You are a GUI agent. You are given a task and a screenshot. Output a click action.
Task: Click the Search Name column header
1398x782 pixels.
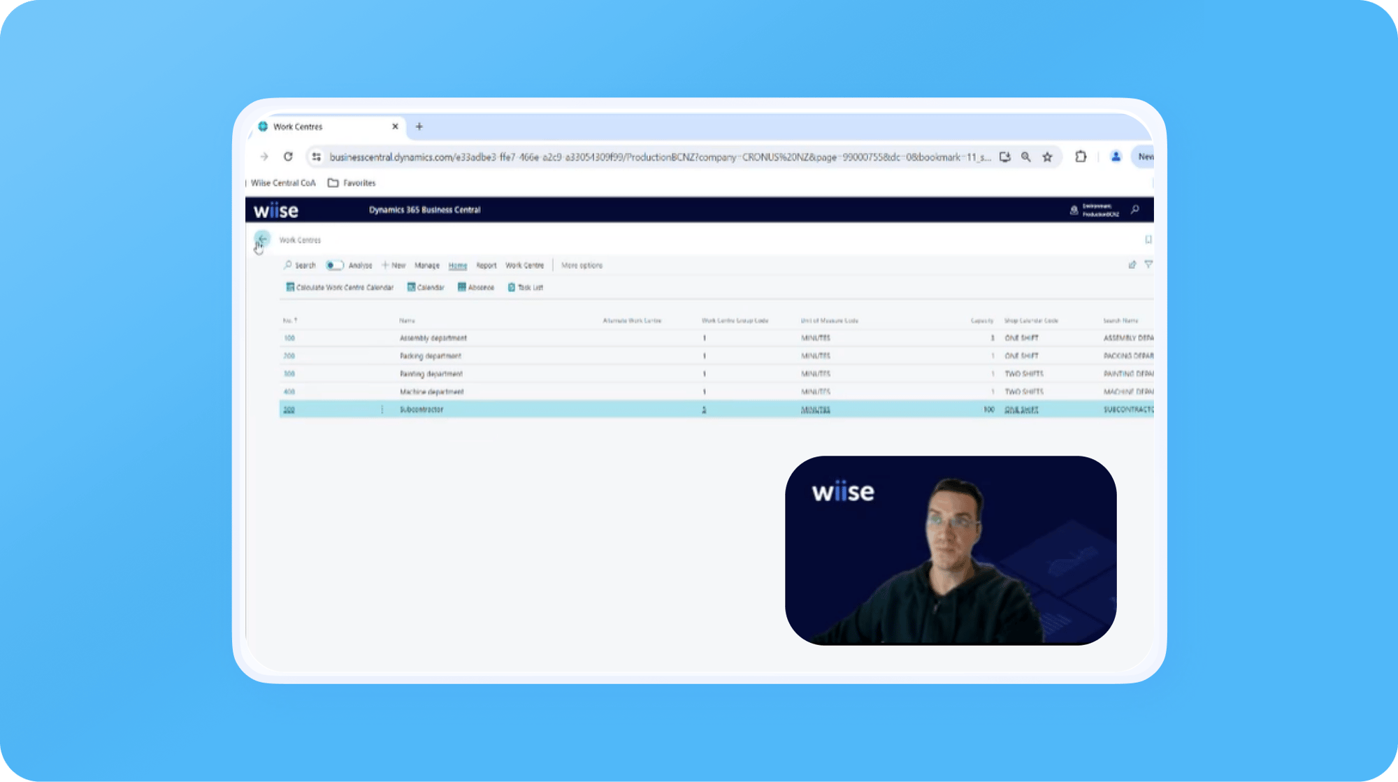[x=1120, y=321]
